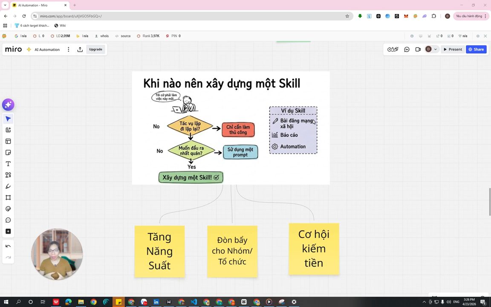Open LinkedIn app from taskbar
Screen dimensions: 491x307
pyautogui.click(x=156, y=302)
